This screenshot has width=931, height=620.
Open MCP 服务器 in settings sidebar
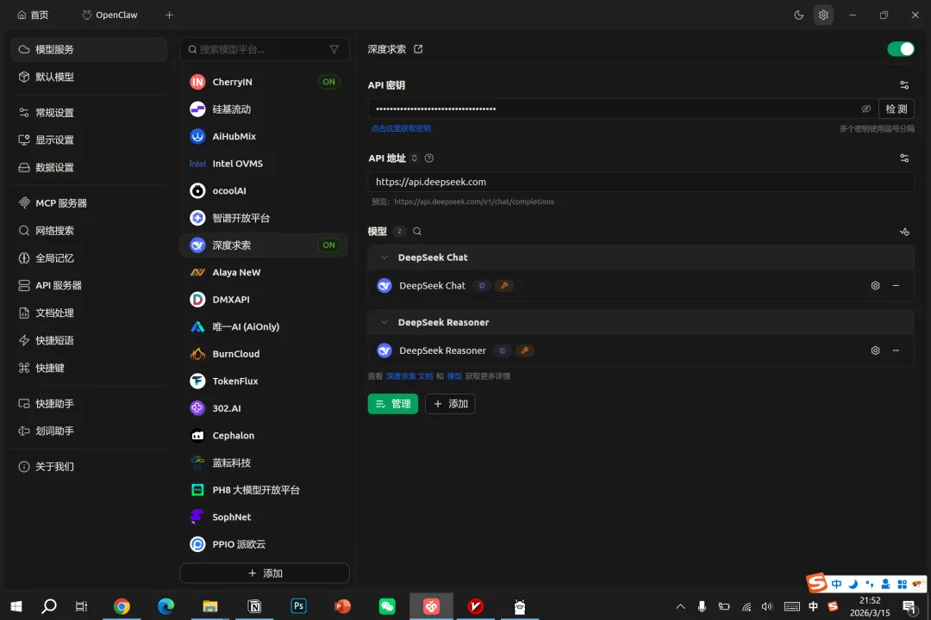point(89,203)
